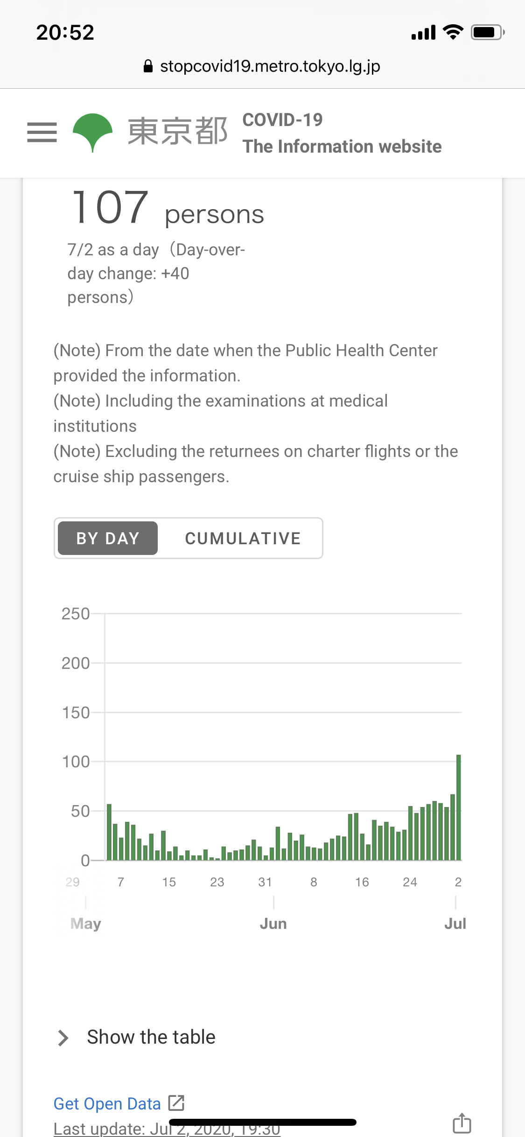Tap the 20:52 clock in status bar
Image resolution: width=525 pixels, height=1137 pixels.
pyautogui.click(x=65, y=33)
